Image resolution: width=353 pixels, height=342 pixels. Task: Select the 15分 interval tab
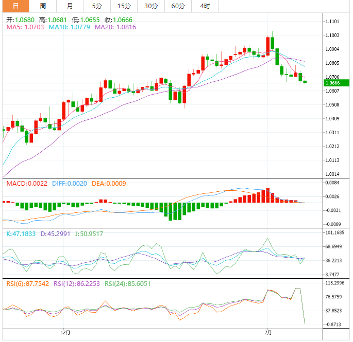tap(124, 6)
